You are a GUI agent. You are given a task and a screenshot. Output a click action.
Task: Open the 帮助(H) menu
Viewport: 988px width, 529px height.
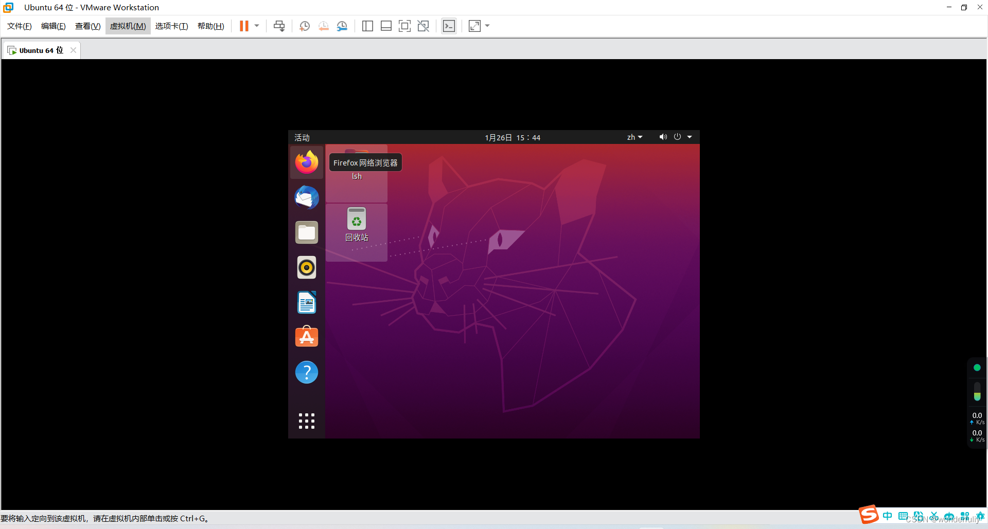[x=211, y=26]
